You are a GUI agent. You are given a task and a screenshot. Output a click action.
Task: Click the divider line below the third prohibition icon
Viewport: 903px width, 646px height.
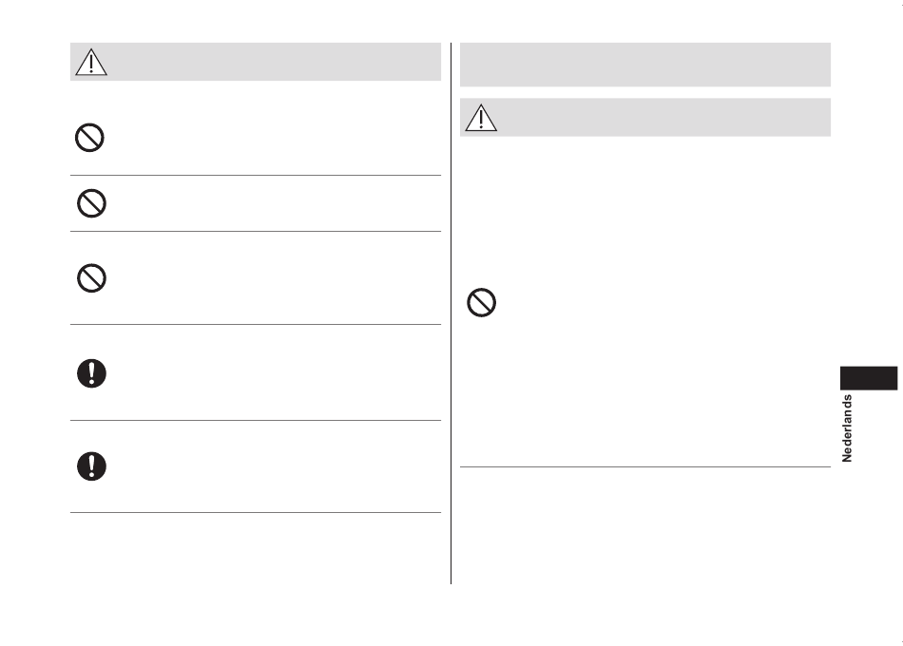[x=256, y=324]
